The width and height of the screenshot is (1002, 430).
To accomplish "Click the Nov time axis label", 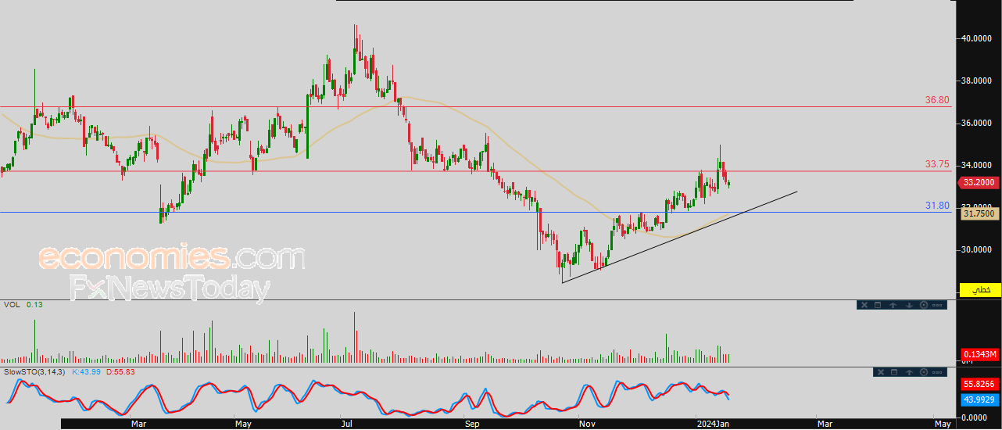I will [587, 424].
